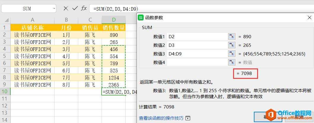Select column C header
314x123 pixels.
pyautogui.click(x=90, y=20)
